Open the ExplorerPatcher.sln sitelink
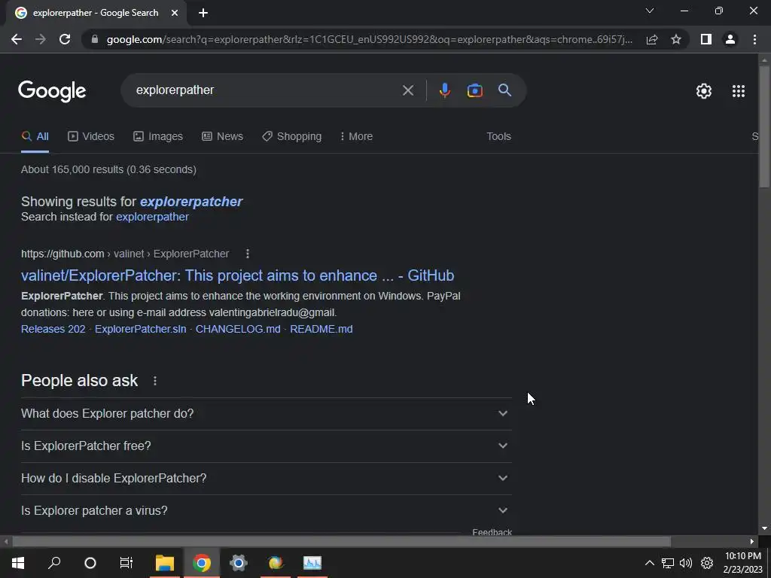 coord(141,329)
